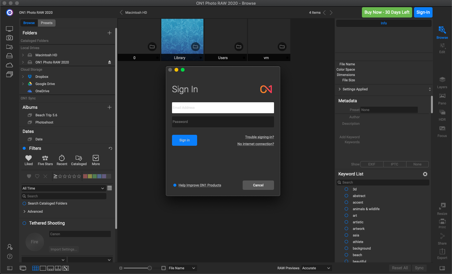Open the Layers module icon
Screen dimensions: 452x274
pyautogui.click(x=442, y=80)
